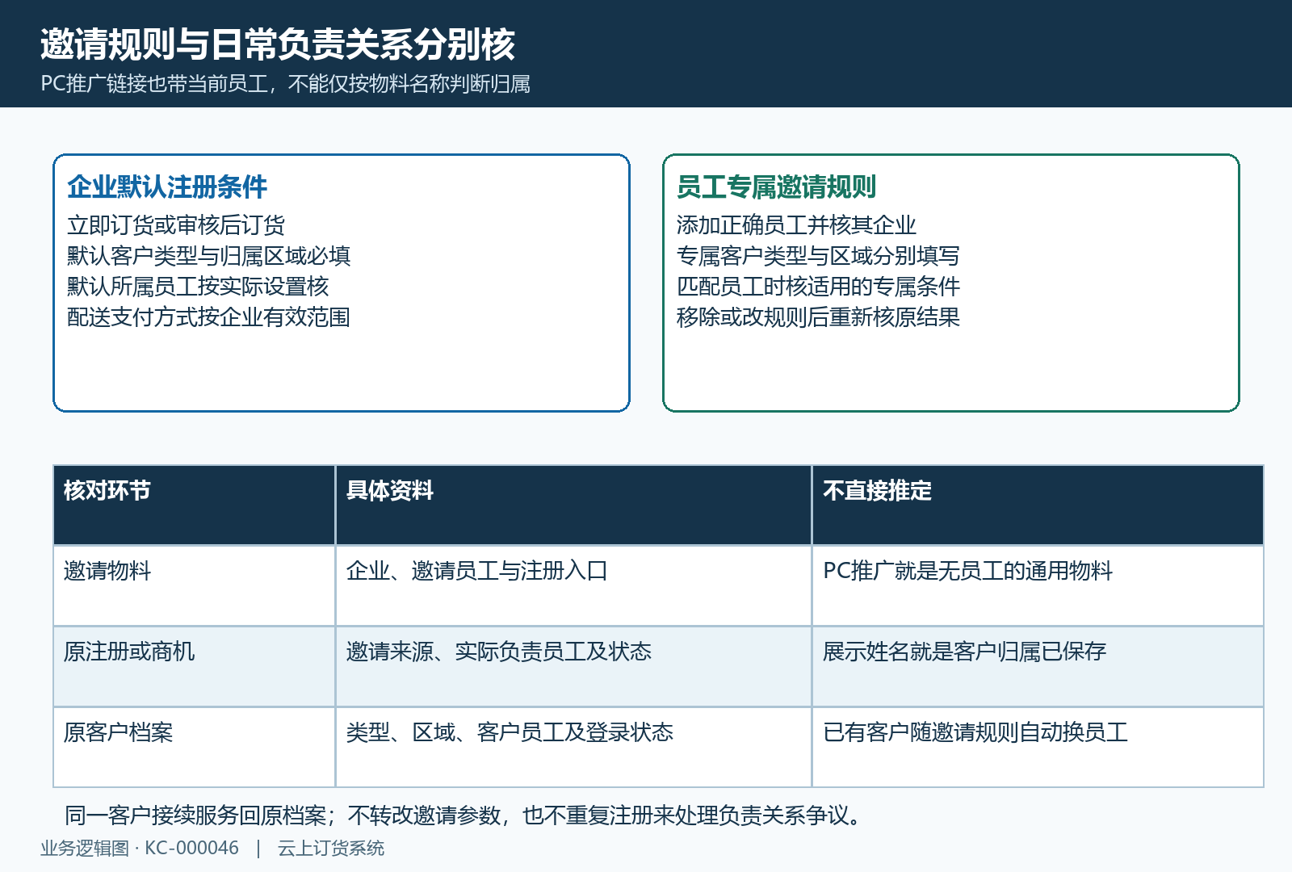Click the table cell 原注册或商机
Screen dimensions: 1292x872
click(x=195, y=666)
